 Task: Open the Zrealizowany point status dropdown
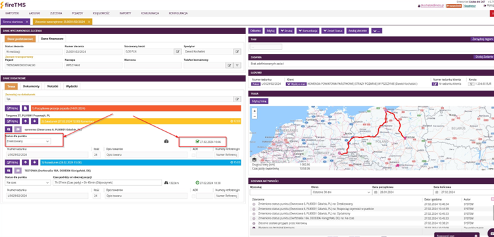(x=28, y=141)
